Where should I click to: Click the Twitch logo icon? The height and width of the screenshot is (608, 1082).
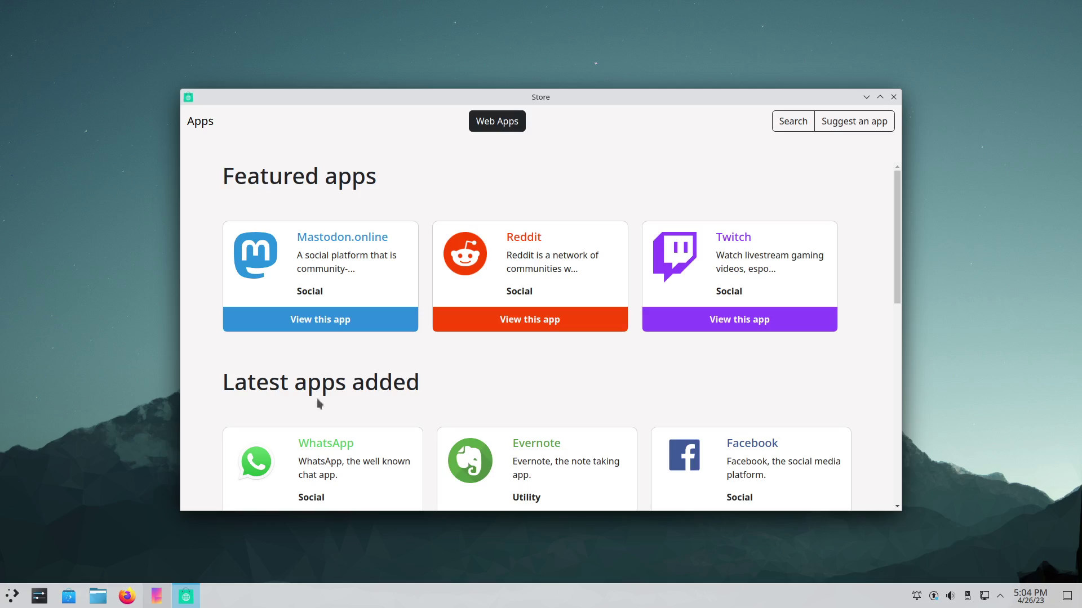pos(675,256)
